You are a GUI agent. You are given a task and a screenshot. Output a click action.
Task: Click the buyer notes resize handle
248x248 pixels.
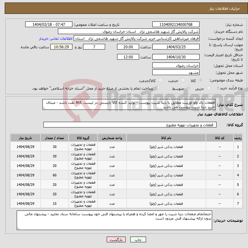pos(18,228)
